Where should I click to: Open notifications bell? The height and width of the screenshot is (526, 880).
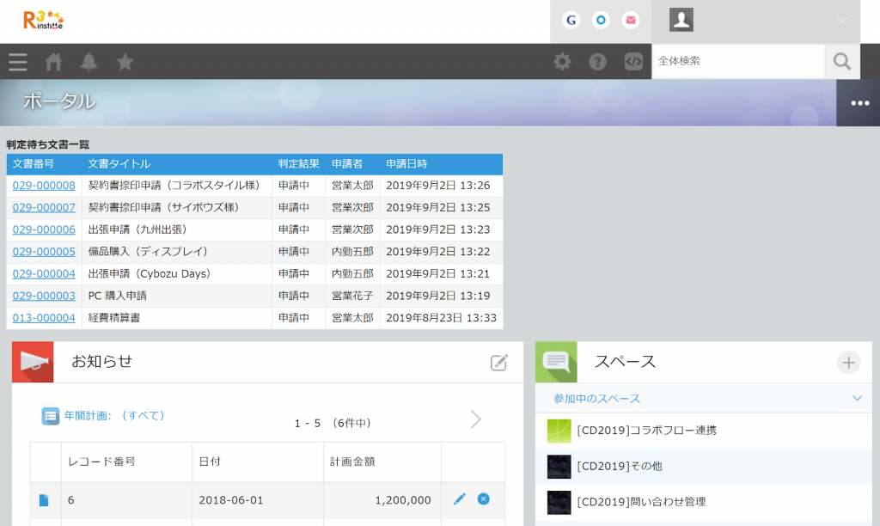point(89,62)
